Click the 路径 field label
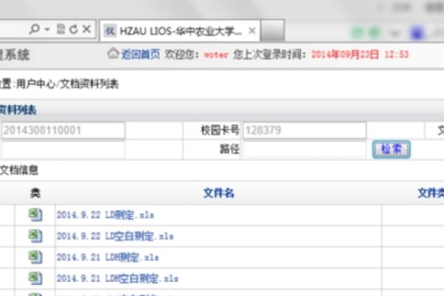The width and height of the screenshot is (444, 296). [229, 149]
